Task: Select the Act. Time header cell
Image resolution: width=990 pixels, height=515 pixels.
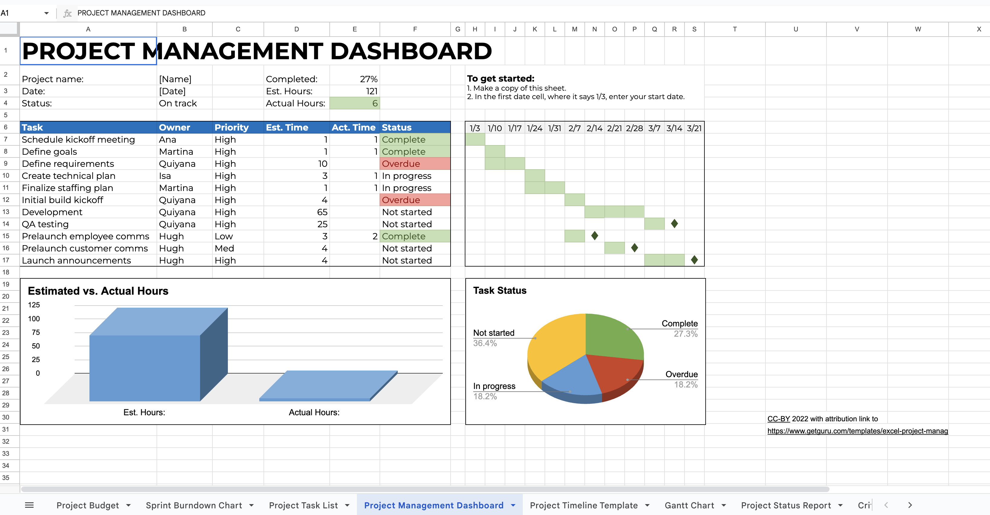Action: [354, 127]
